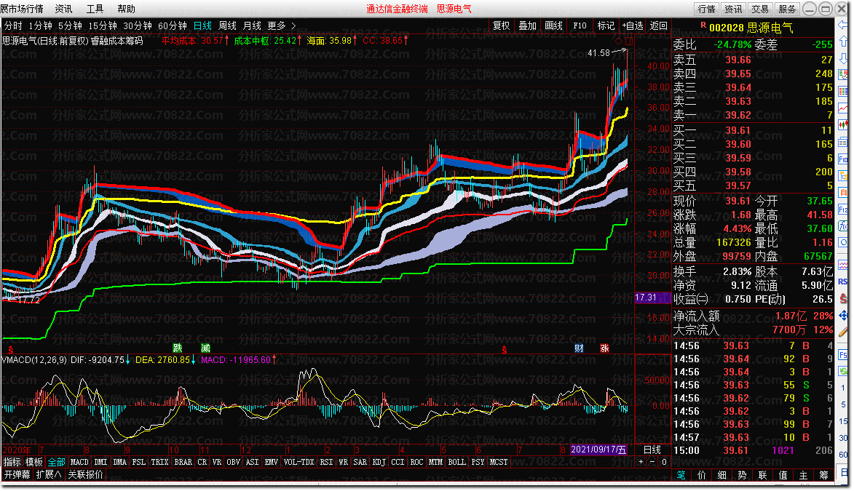Click the 涨 marker icon on the chart
854x491 pixels.
(x=604, y=348)
